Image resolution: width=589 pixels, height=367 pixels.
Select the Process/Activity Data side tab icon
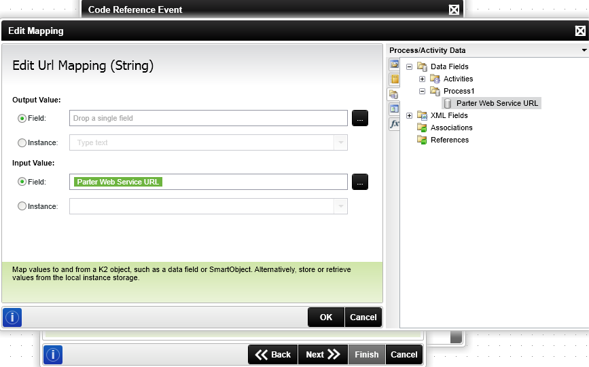pyautogui.click(x=393, y=94)
